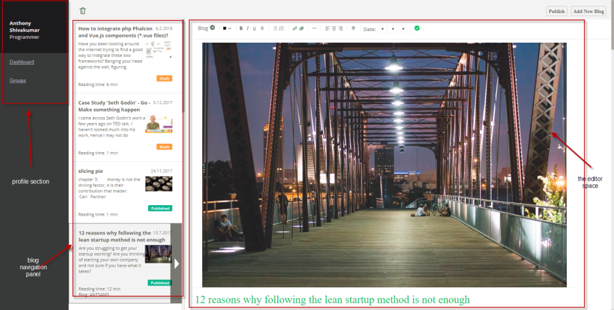Click 'Reading time: 12 min' text
This screenshot has height=310, width=614.
tap(100, 289)
